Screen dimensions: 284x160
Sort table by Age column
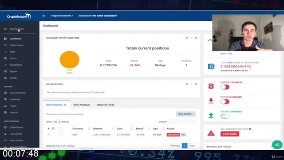coord(155,128)
